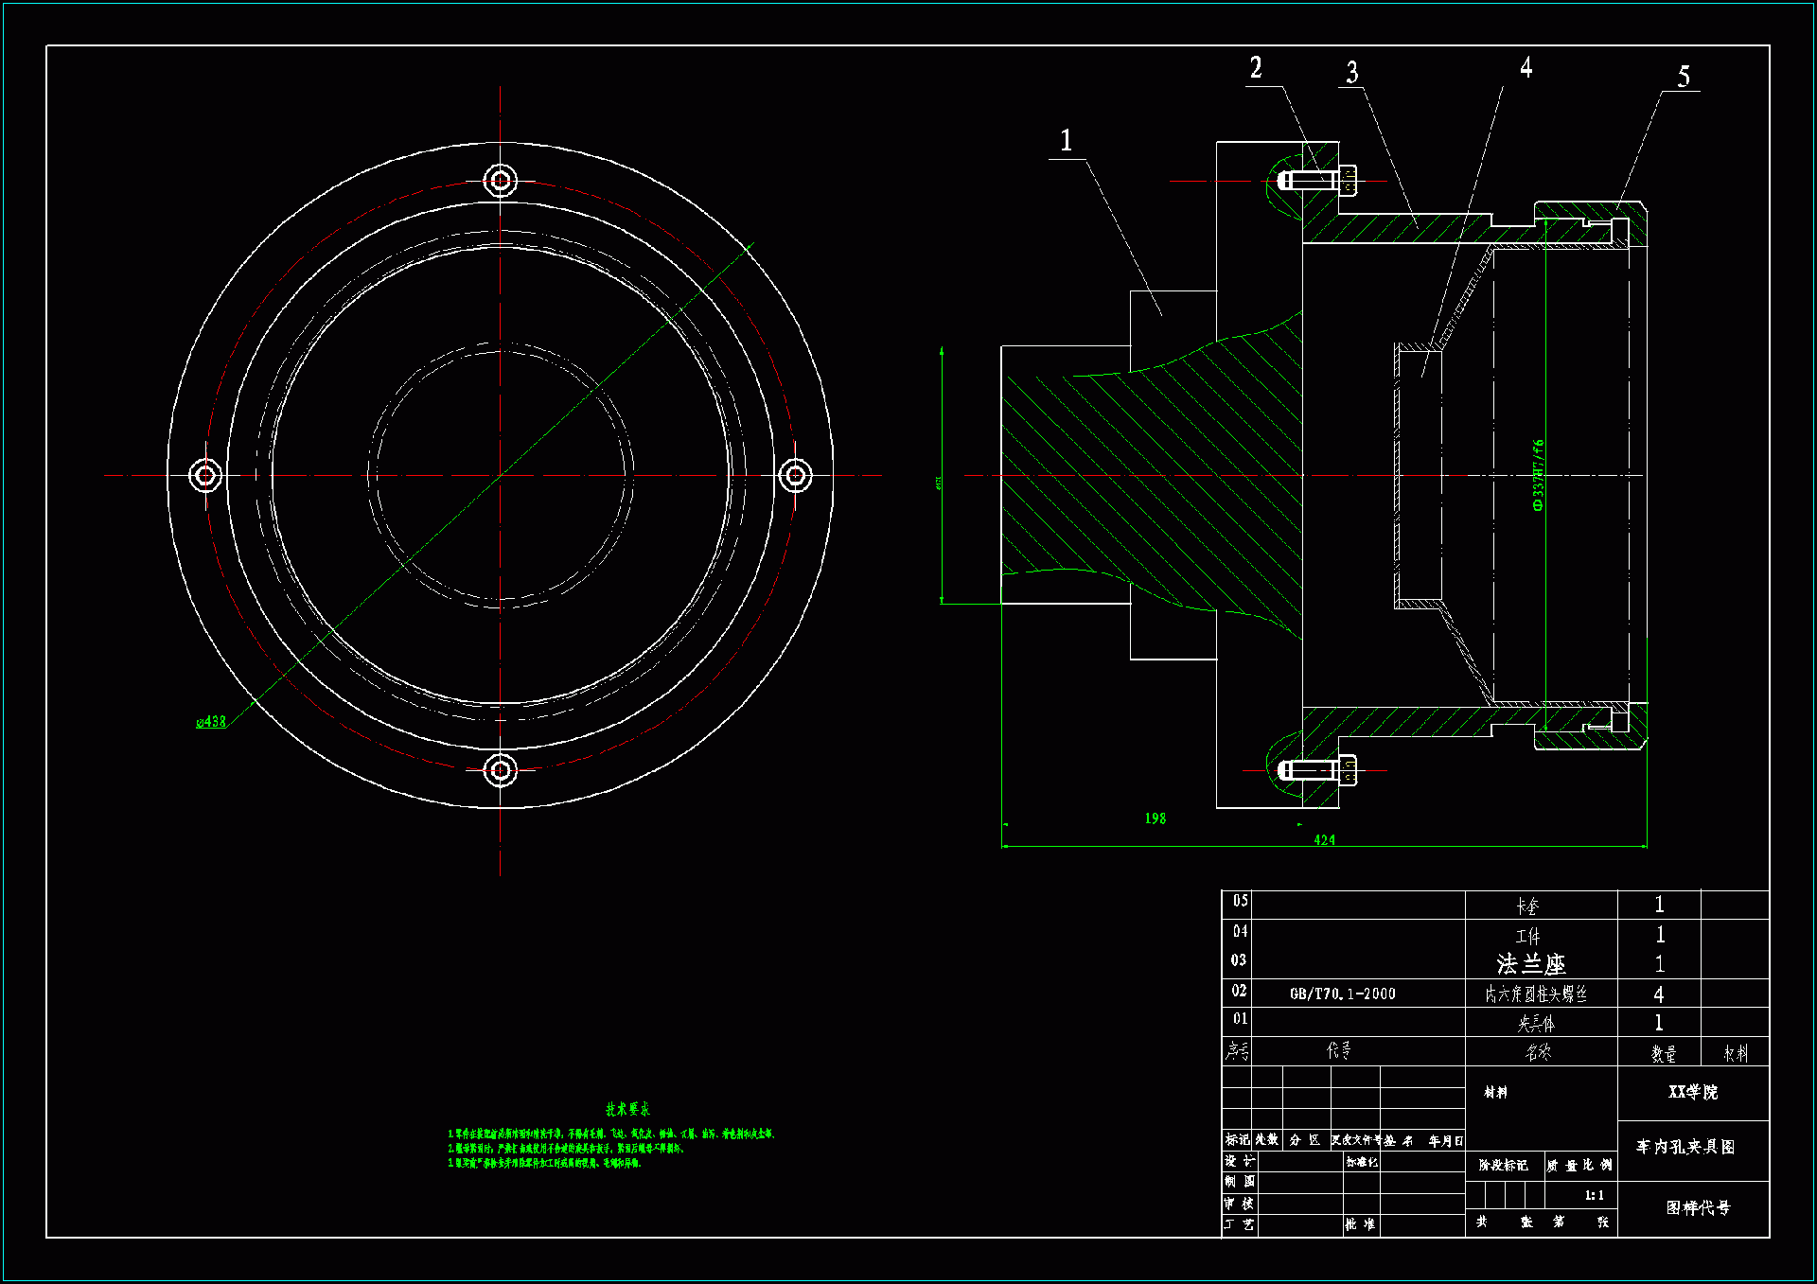Click bottom bolt hole in front view
Image resolution: width=1817 pixels, height=1284 pixels.
click(x=501, y=770)
